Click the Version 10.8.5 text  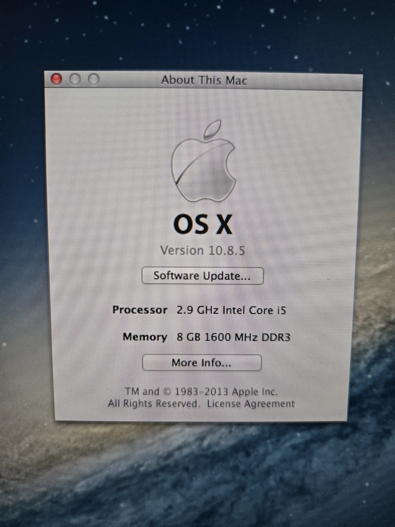tap(203, 250)
